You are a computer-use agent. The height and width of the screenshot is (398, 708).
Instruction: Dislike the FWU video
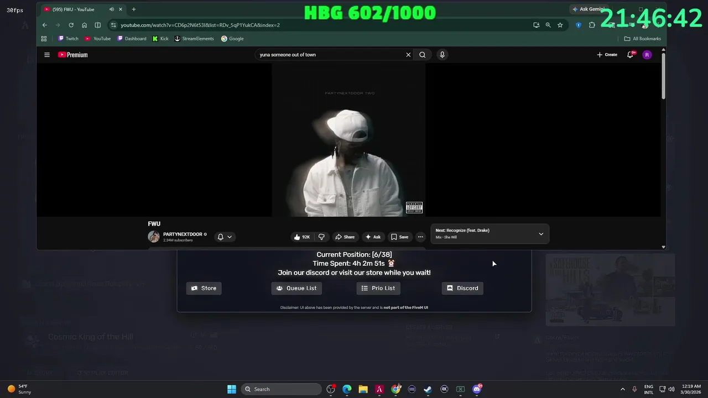click(x=321, y=237)
